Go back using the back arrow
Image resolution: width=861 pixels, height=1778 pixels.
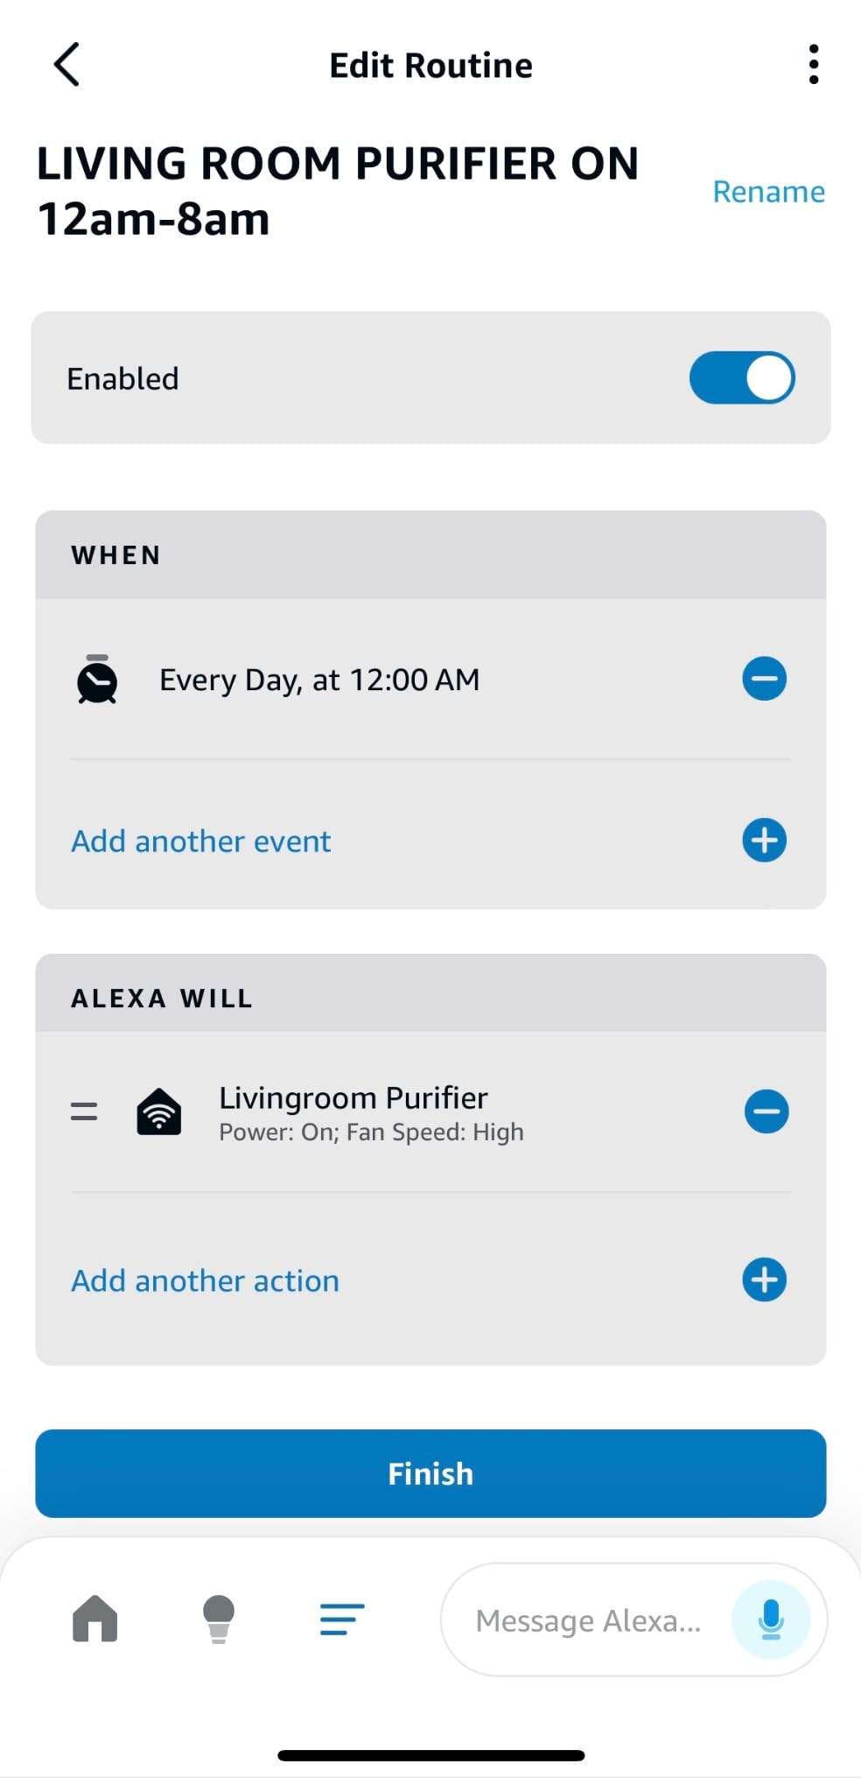coord(66,65)
